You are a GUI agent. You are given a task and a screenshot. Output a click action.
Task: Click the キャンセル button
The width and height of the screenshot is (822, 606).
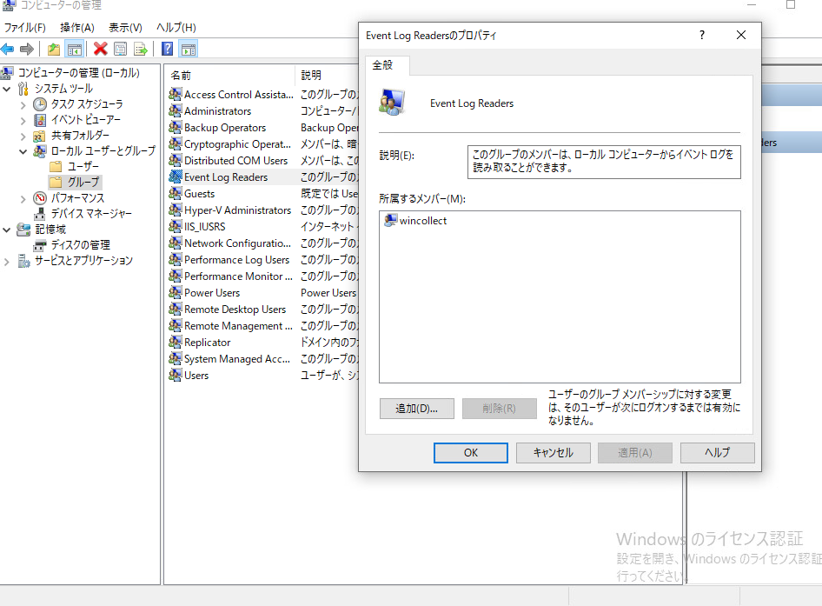tap(553, 453)
